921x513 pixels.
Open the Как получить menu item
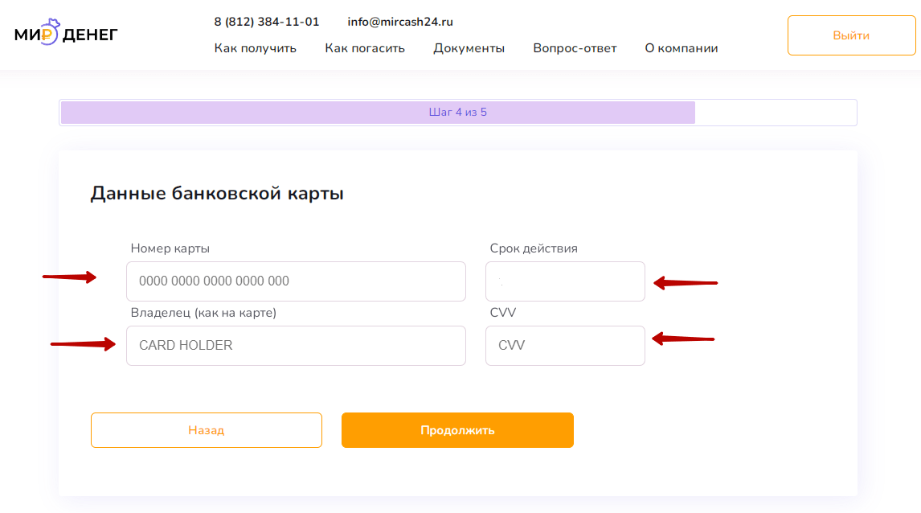click(255, 48)
